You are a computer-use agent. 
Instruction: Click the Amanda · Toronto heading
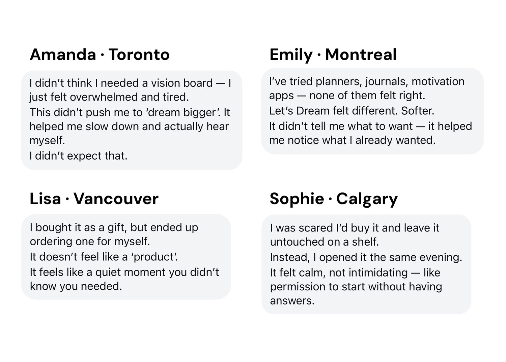pos(100,55)
